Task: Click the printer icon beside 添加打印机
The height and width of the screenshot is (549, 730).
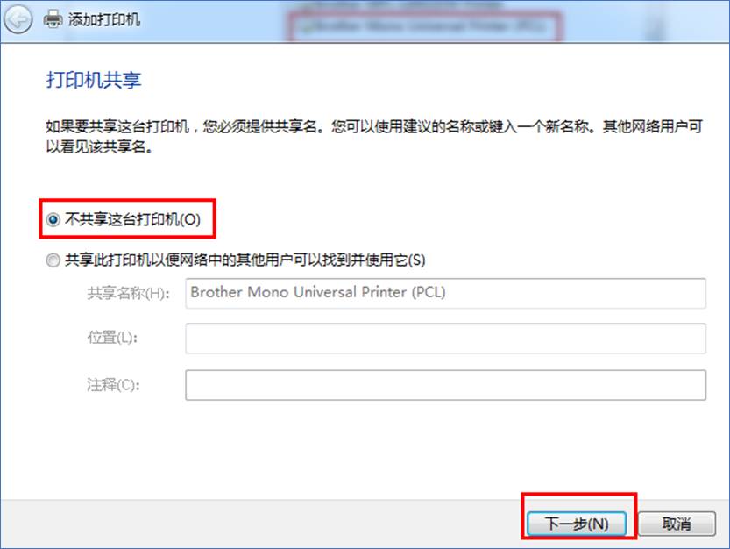Action: pos(53,19)
